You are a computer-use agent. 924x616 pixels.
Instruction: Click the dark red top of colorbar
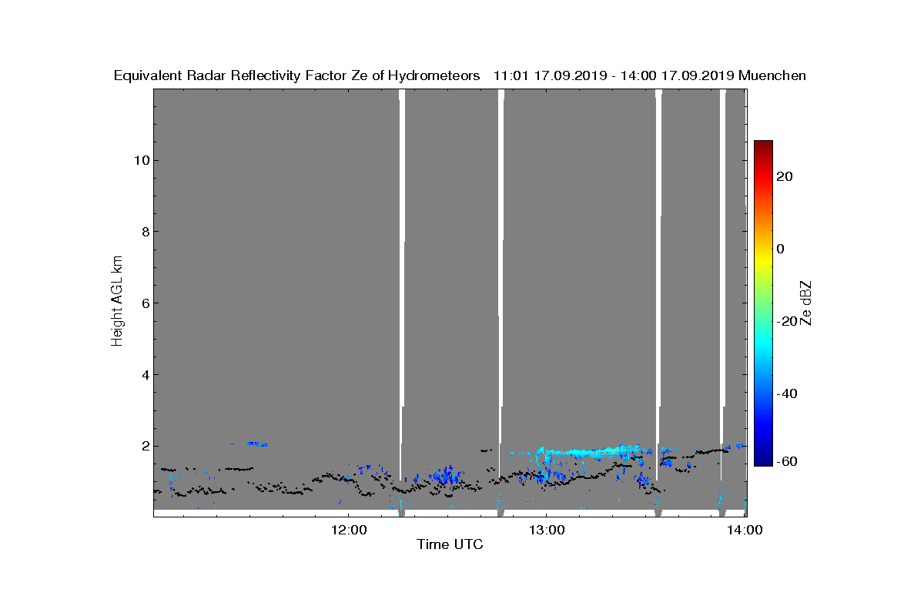(x=763, y=146)
